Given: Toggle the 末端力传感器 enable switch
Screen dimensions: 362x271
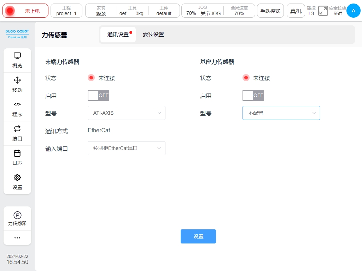Looking at the screenshot, I should point(98,95).
